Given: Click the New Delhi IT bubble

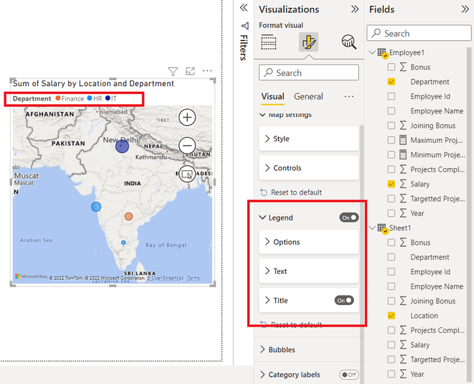Looking at the screenshot, I should [122, 146].
